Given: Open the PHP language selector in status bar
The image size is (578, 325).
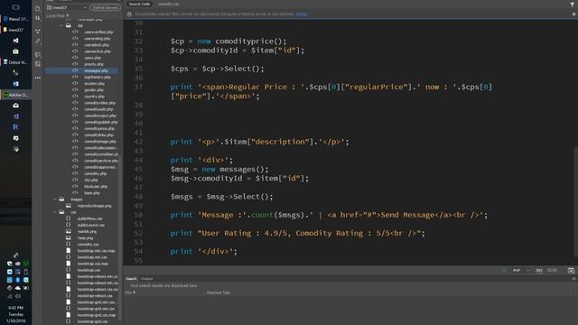Looking at the screenshot, I should point(521,271).
